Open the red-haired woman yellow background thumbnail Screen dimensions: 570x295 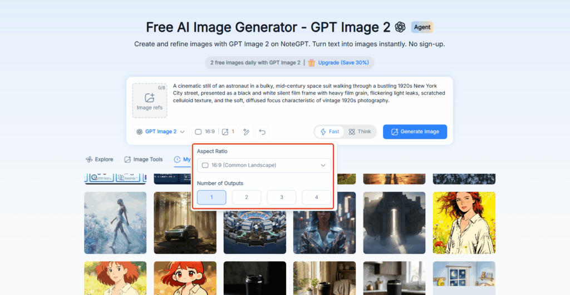point(464,223)
